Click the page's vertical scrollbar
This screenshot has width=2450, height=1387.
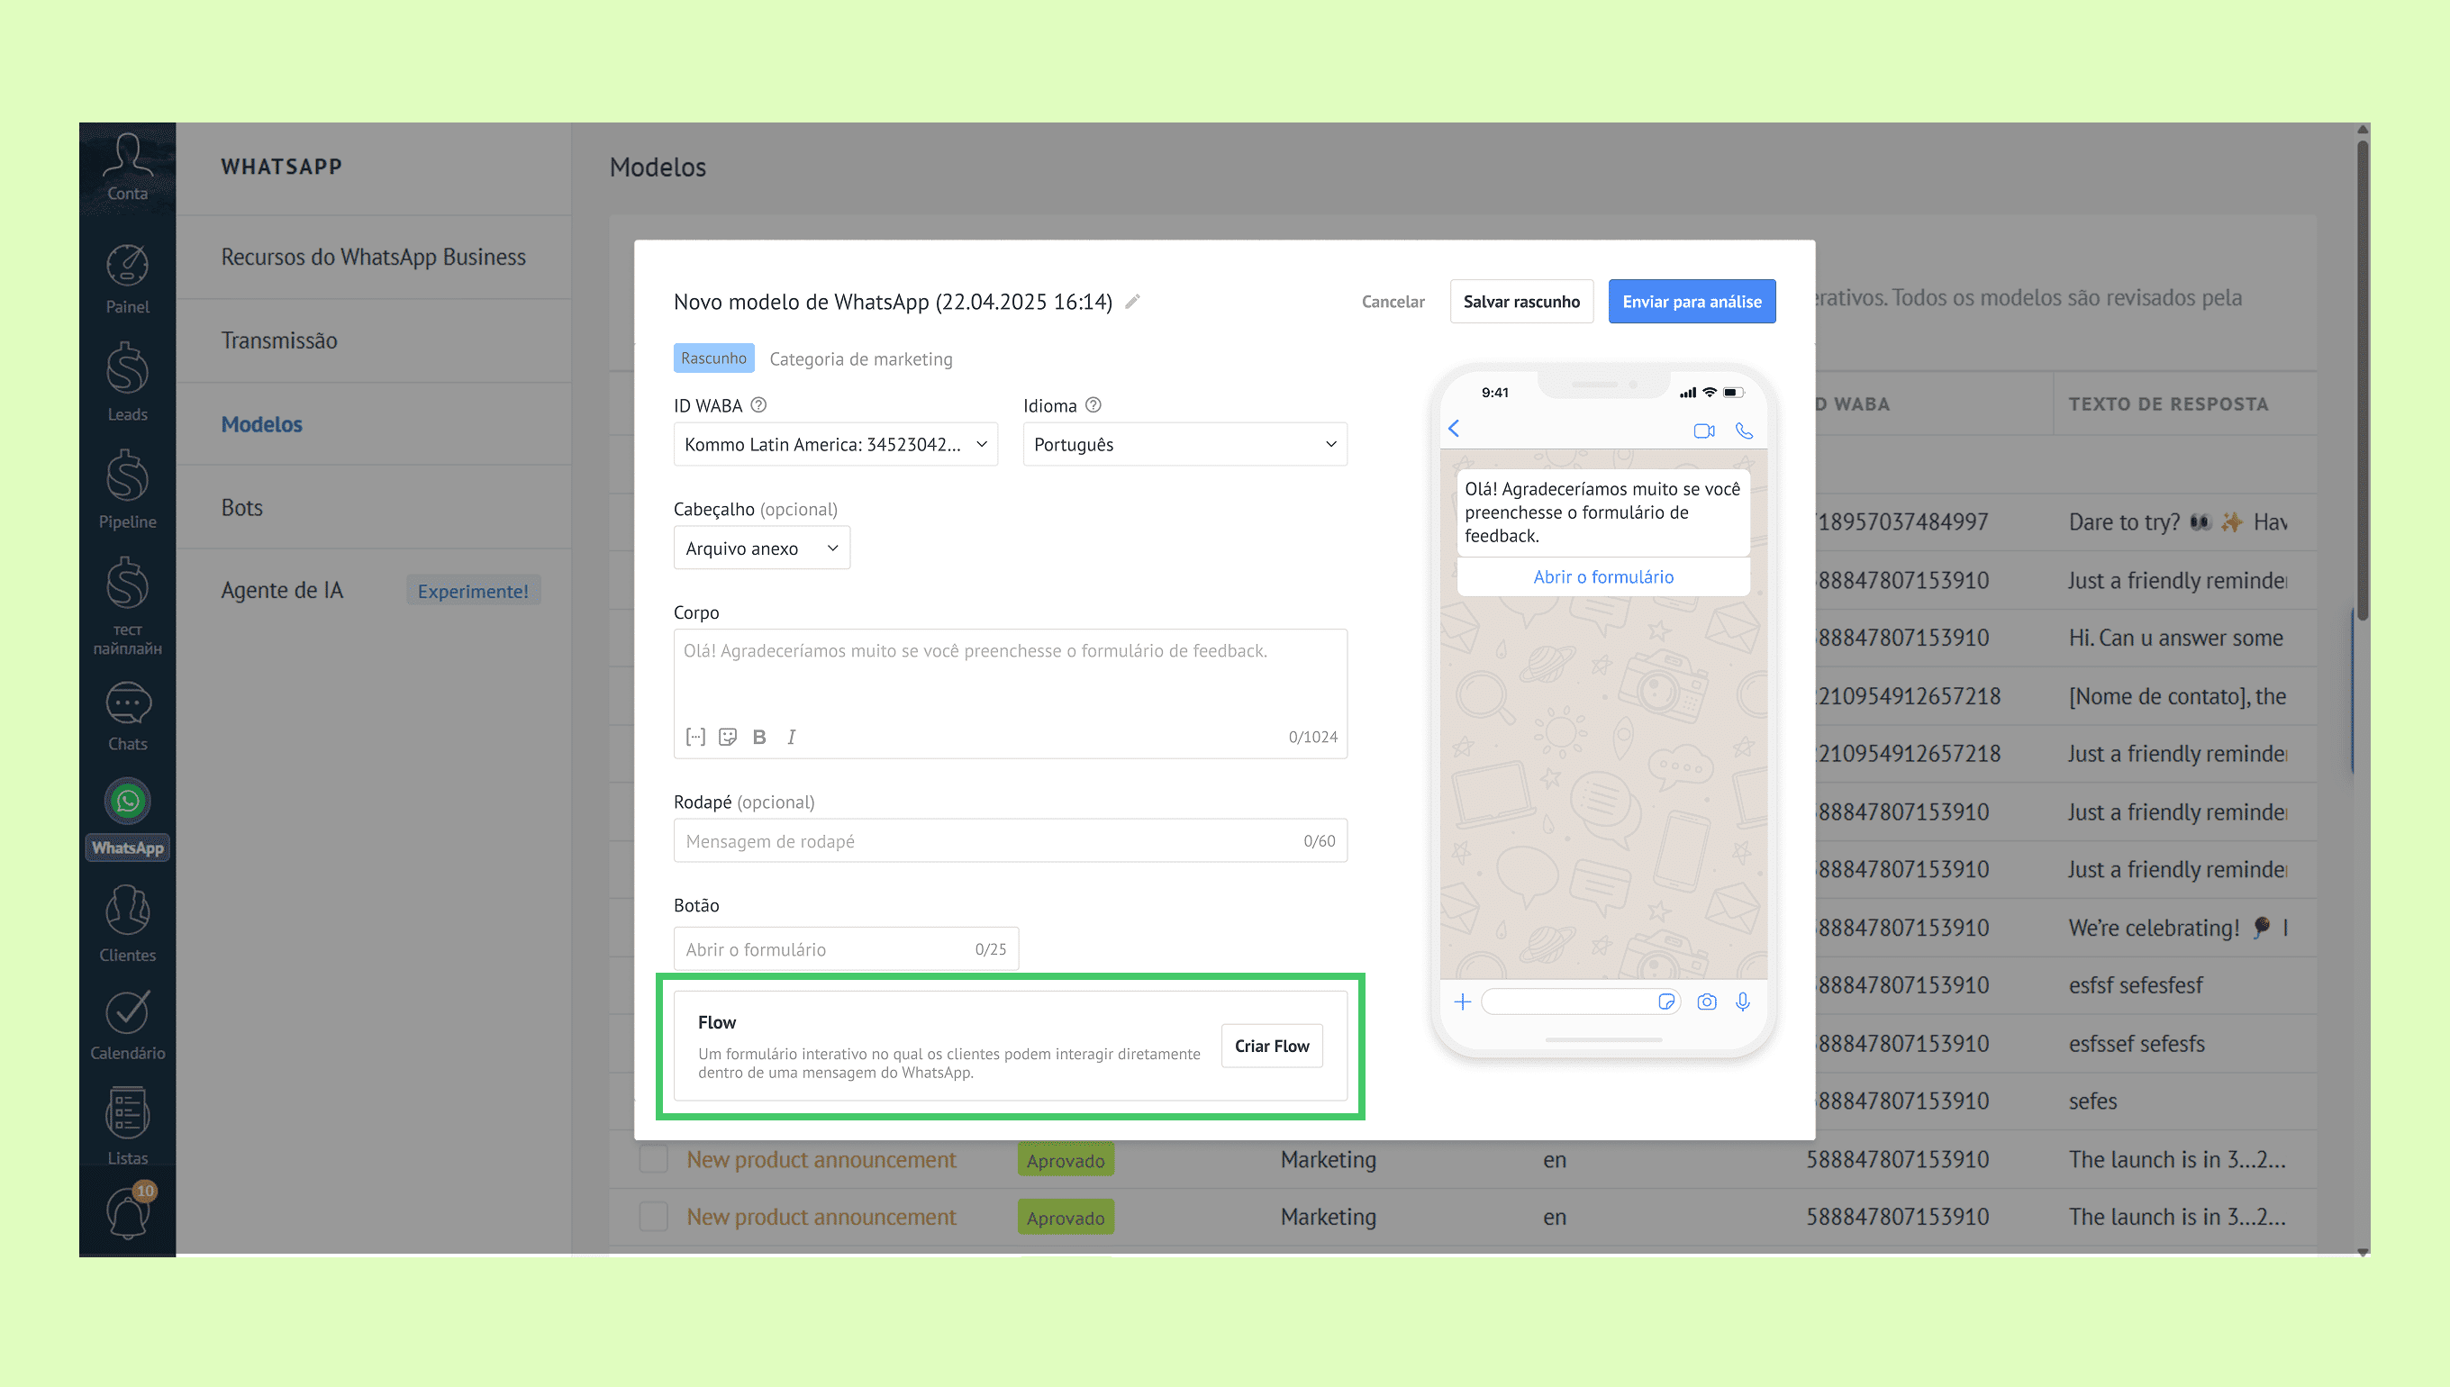tap(2363, 381)
